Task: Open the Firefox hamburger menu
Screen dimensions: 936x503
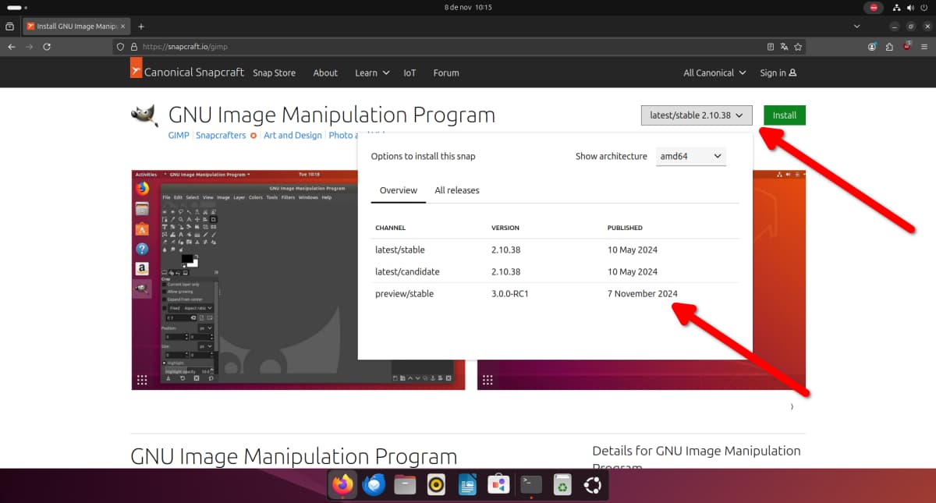Action: click(x=925, y=47)
